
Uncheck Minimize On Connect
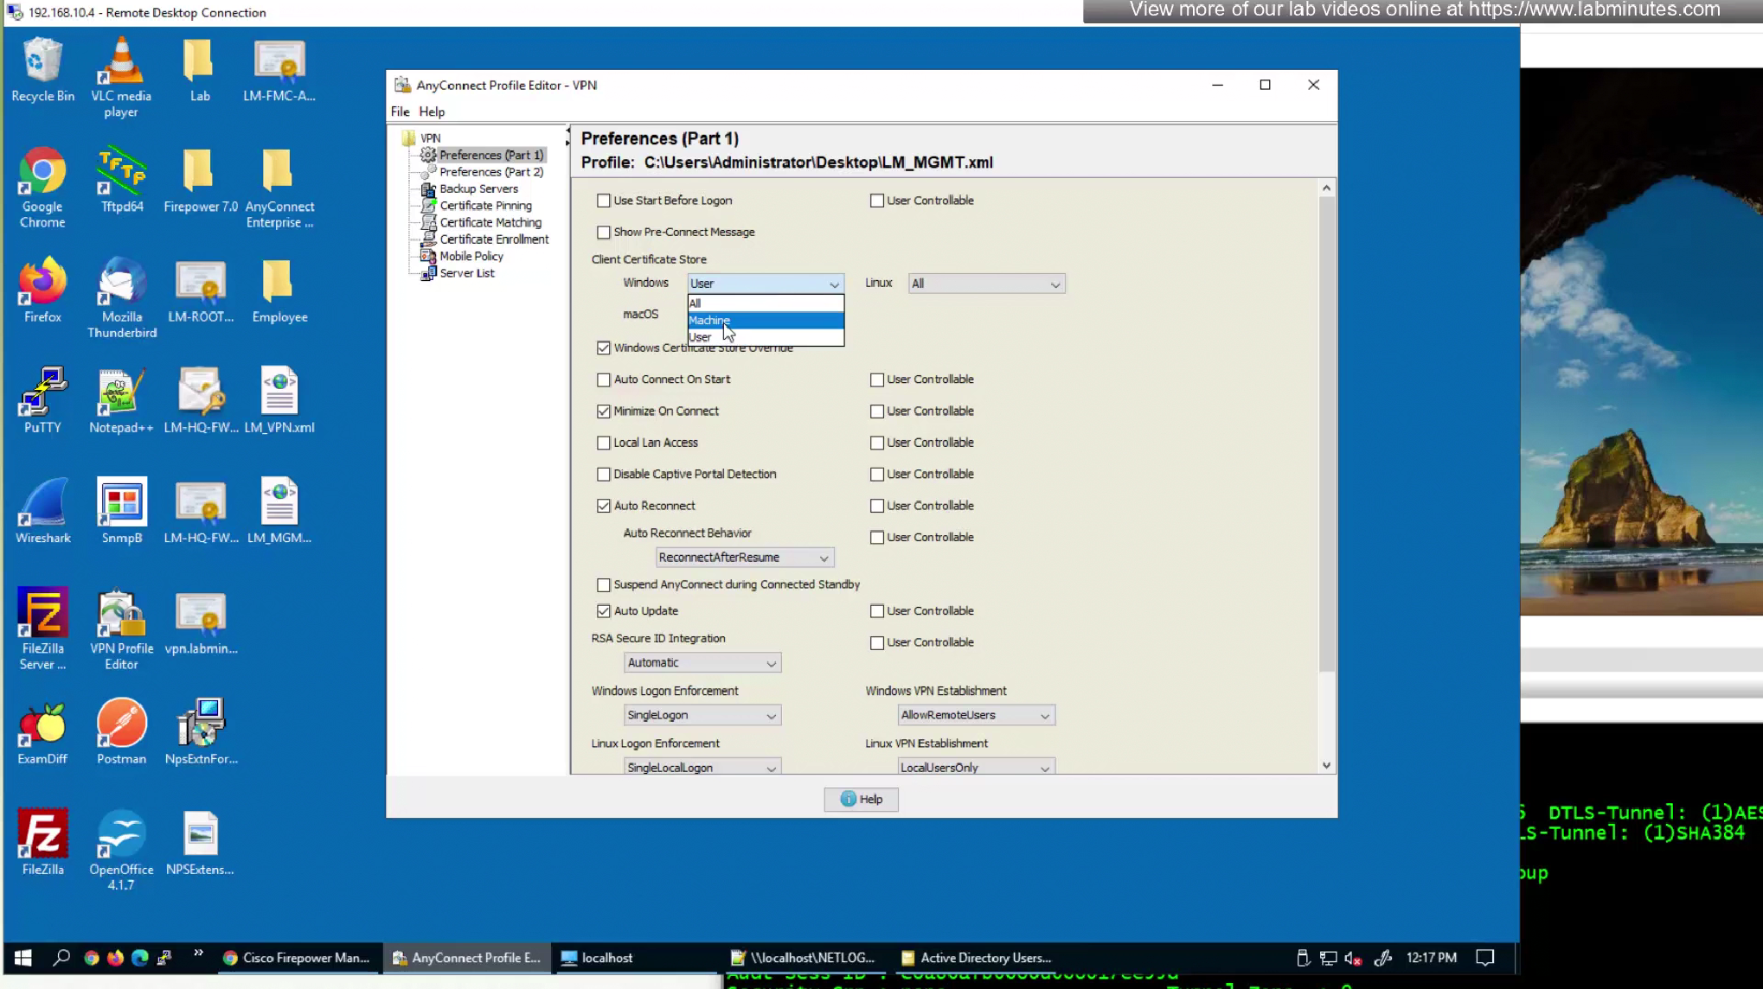pos(604,412)
